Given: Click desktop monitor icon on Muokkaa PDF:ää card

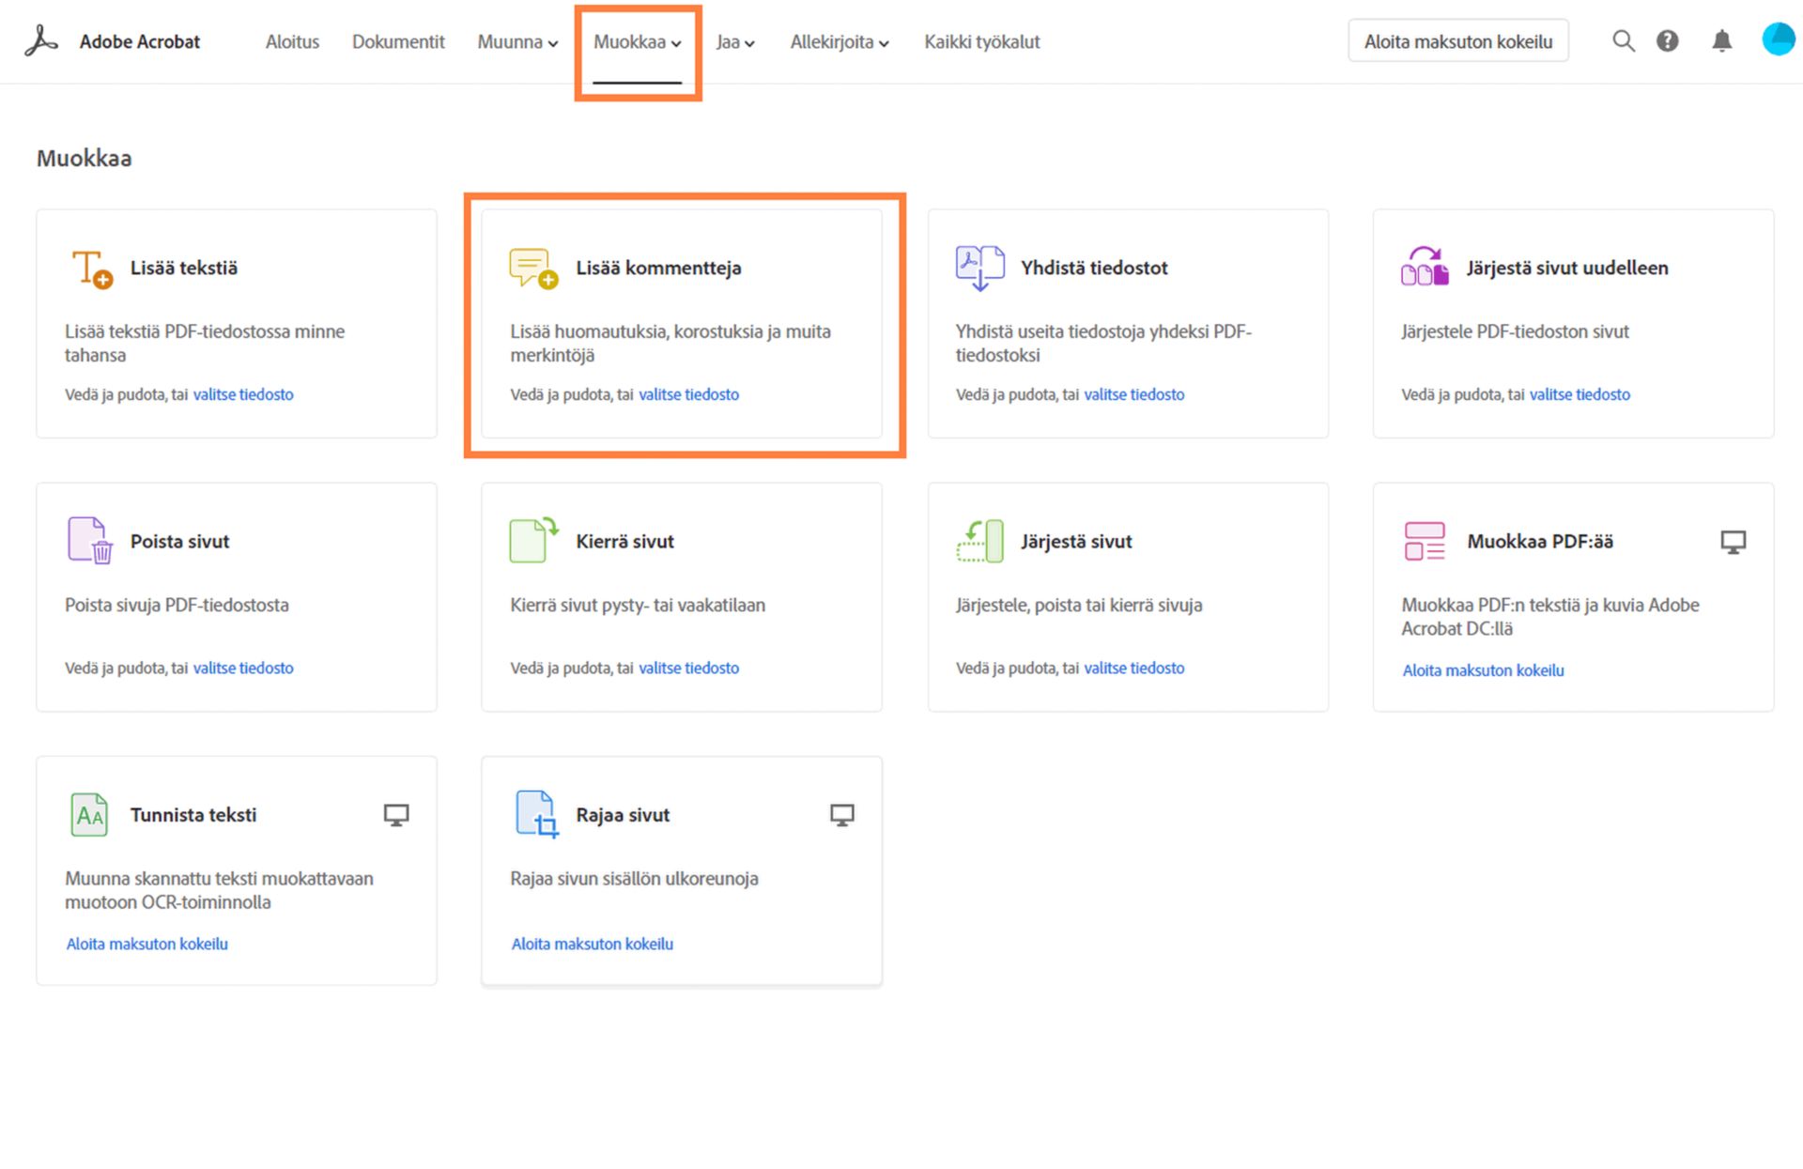Looking at the screenshot, I should 1734,542.
